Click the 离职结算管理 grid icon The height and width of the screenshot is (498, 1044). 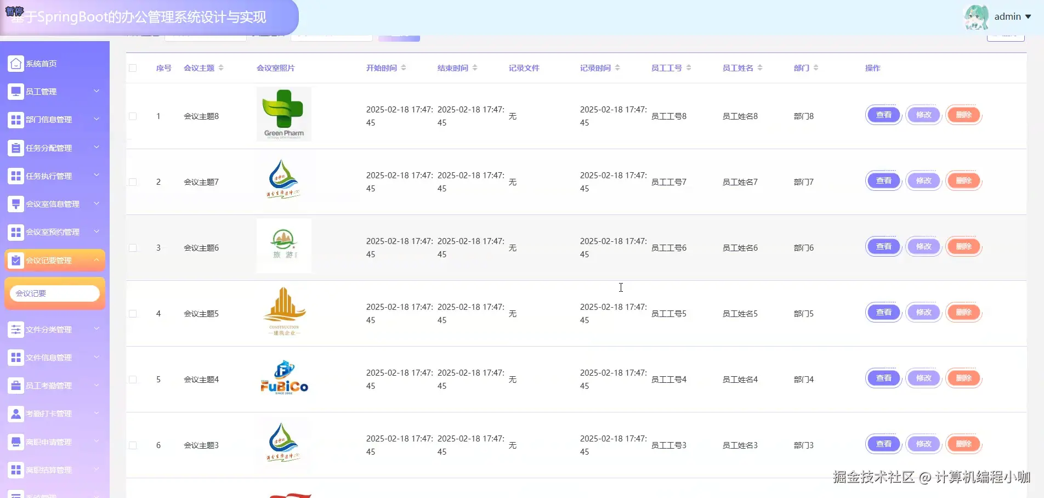coord(16,470)
